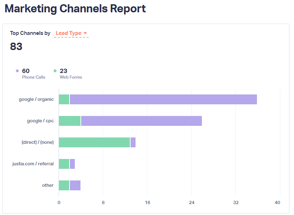Image resolution: width=294 pixels, height=215 pixels.
Task: Click the total leads count 83
Action: click(16, 46)
